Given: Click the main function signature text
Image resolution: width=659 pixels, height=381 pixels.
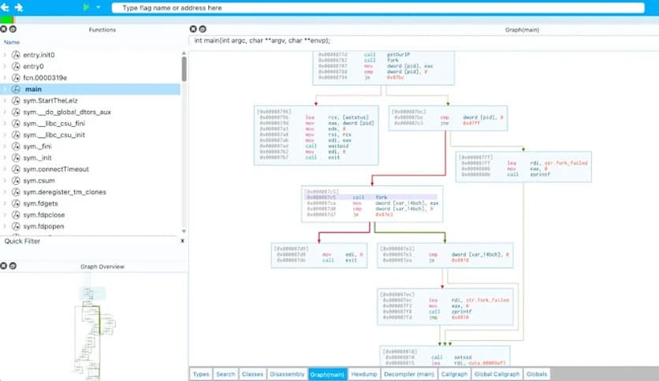Looking at the screenshot, I should (262, 41).
